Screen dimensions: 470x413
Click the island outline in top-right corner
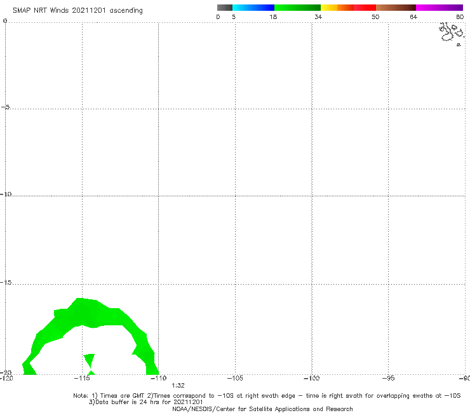tap(452, 34)
